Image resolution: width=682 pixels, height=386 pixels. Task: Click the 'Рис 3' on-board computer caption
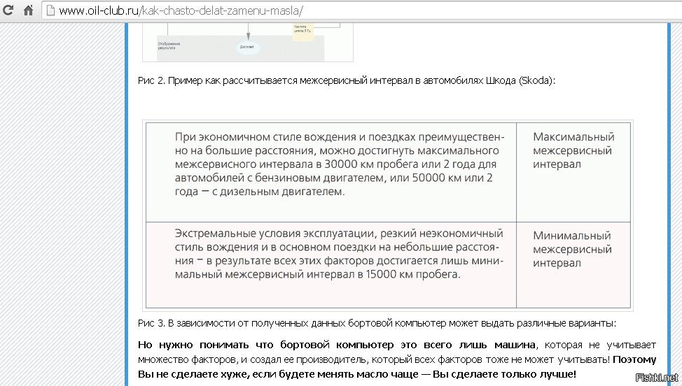[x=378, y=323]
